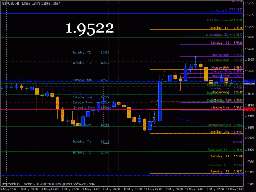Image resolution: width=256 pixels, height=192 pixels.
Task: Click the 1.9735 price axis value
Action: [249, 15]
